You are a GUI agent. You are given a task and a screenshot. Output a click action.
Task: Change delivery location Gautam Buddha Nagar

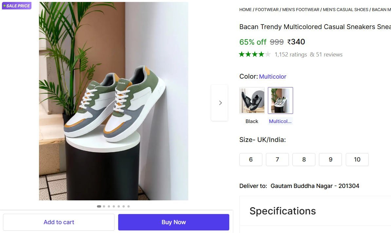[x=315, y=186]
